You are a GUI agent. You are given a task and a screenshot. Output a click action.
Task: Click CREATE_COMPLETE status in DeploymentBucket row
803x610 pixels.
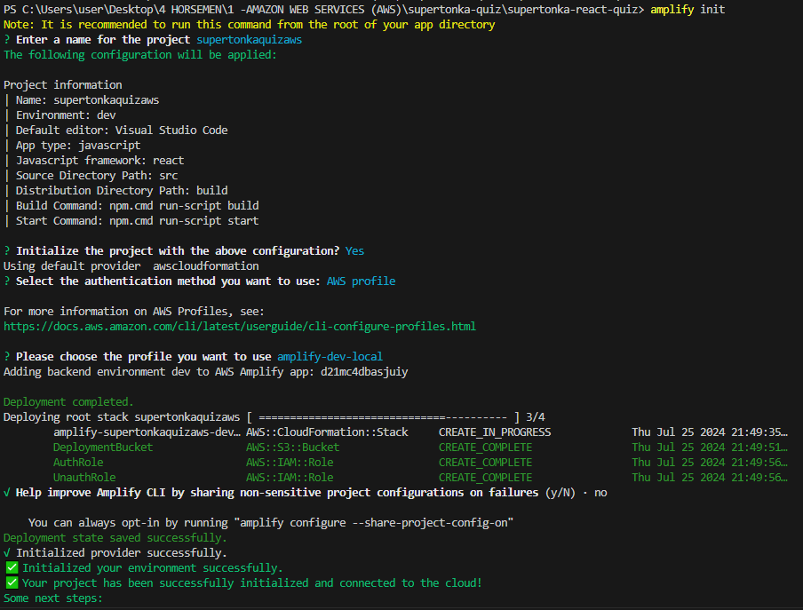pyautogui.click(x=486, y=448)
